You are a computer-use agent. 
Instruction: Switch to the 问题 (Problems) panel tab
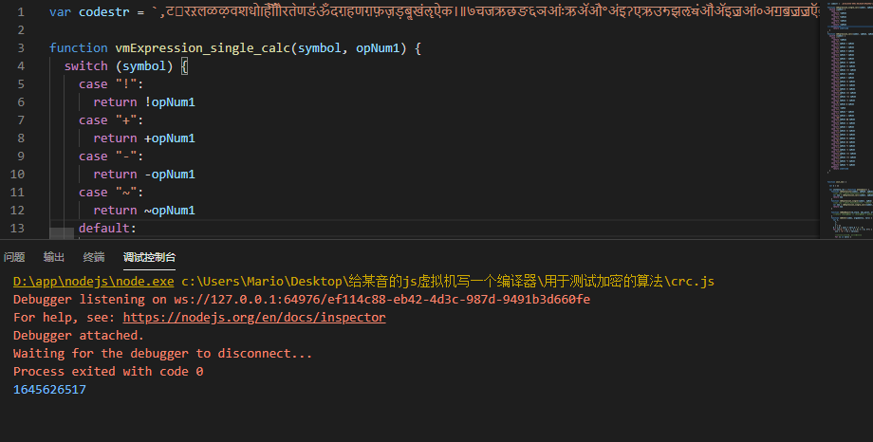coord(14,257)
